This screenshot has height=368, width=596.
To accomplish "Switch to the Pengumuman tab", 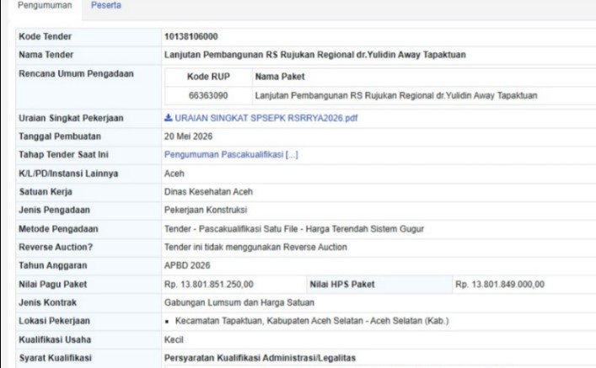I will (x=45, y=5).
